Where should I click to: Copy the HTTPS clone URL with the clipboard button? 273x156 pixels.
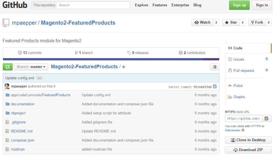[x=267, y=118]
